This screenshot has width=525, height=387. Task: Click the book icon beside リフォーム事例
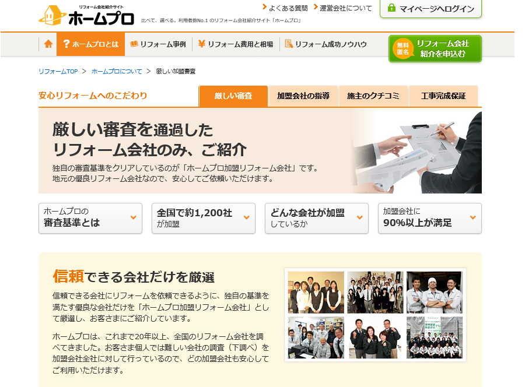click(134, 44)
